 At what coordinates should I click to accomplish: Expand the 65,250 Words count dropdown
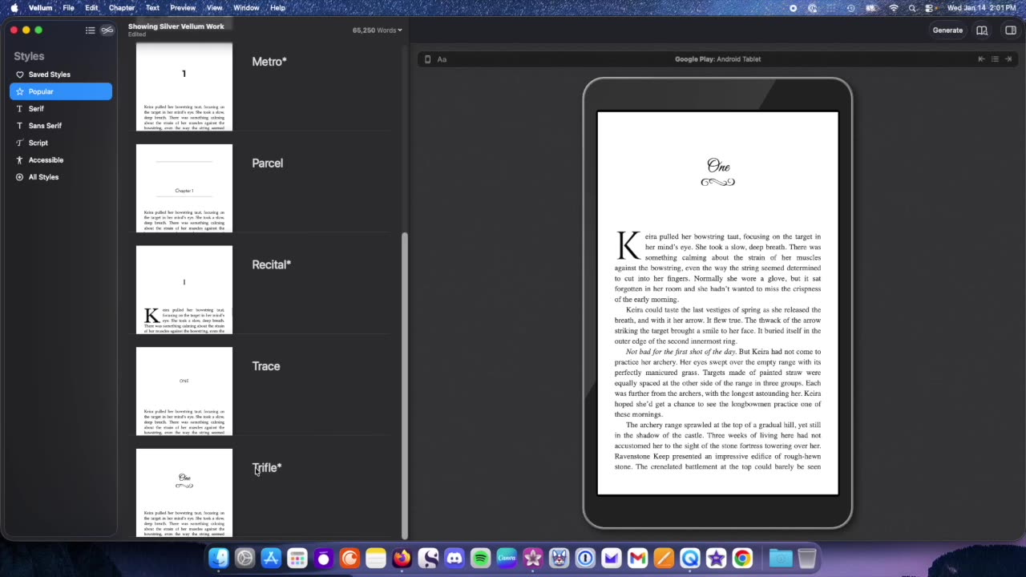point(378,30)
